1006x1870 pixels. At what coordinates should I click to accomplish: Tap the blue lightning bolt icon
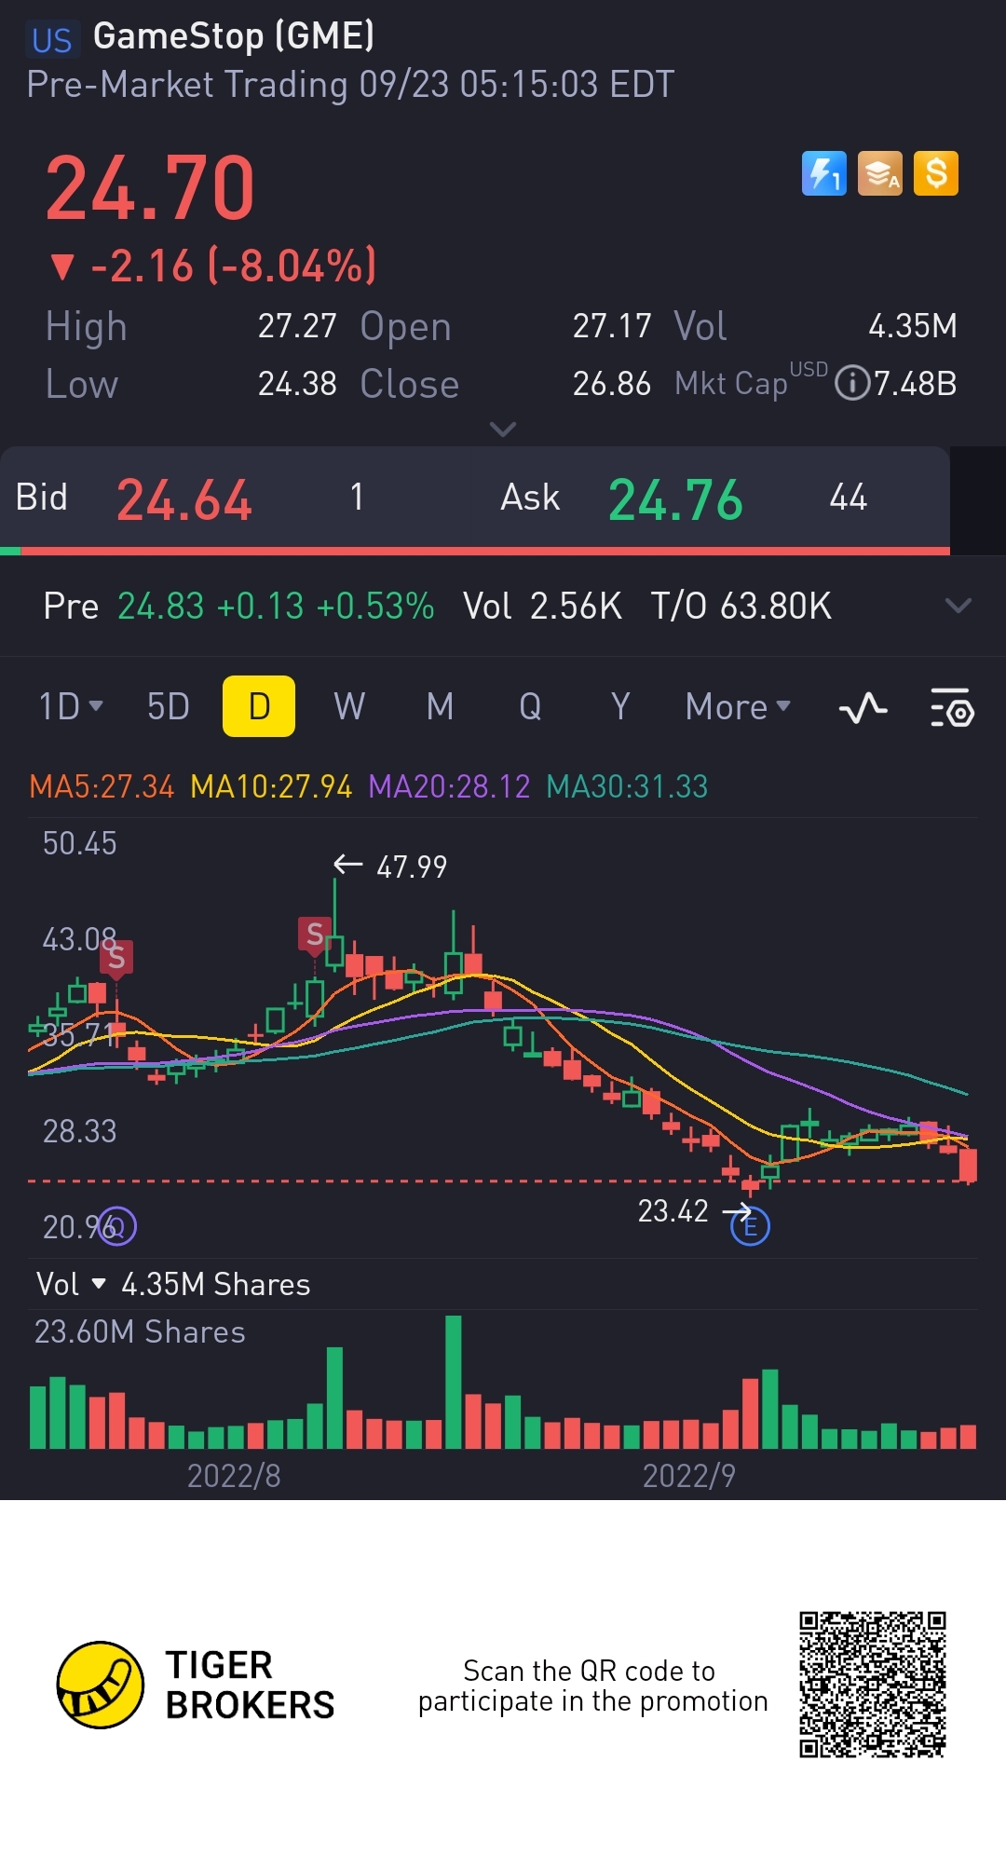click(x=824, y=173)
